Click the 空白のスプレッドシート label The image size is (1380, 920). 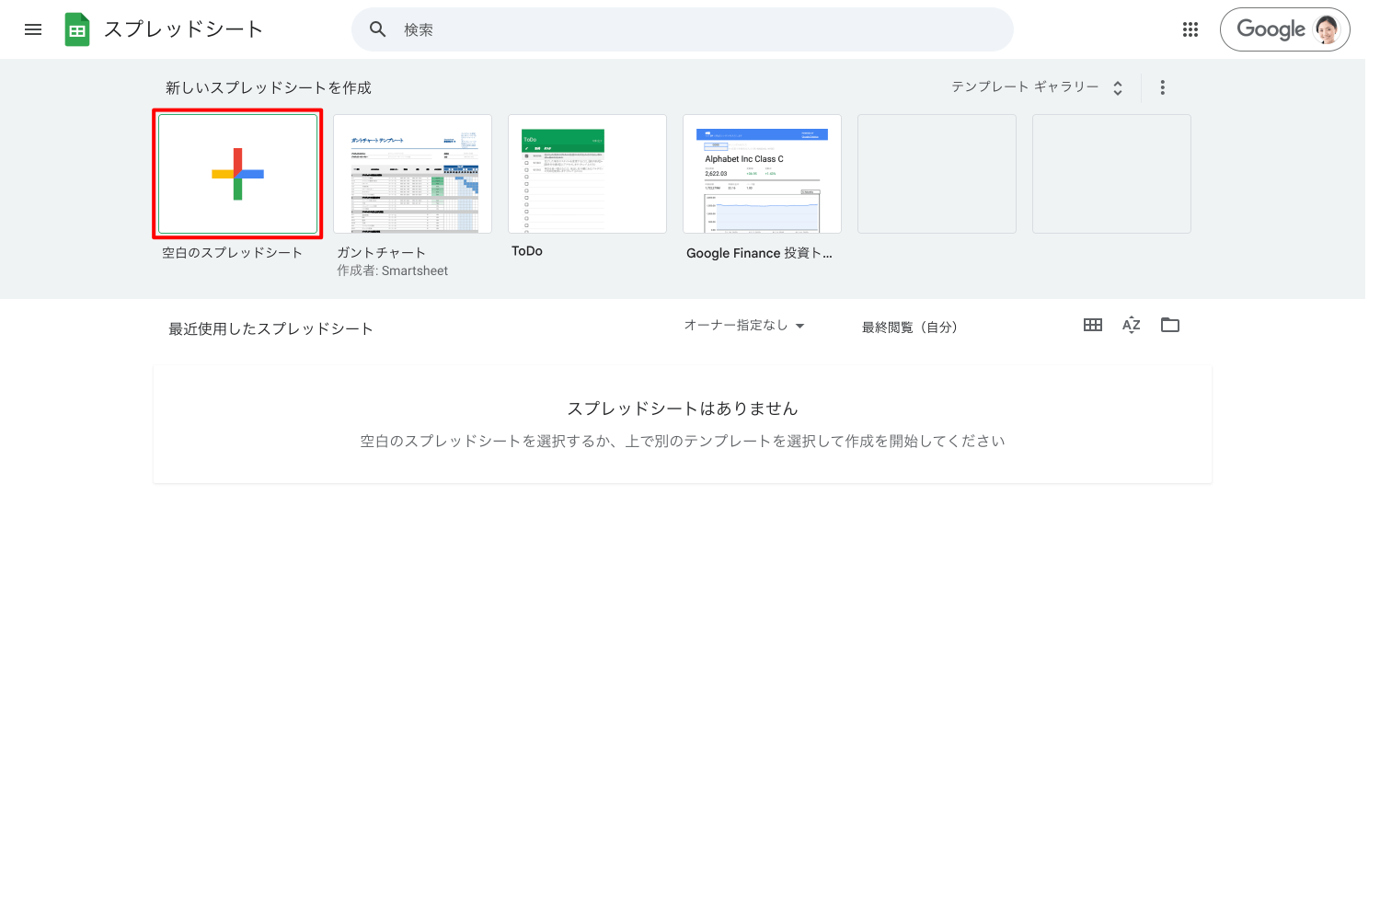(x=232, y=252)
